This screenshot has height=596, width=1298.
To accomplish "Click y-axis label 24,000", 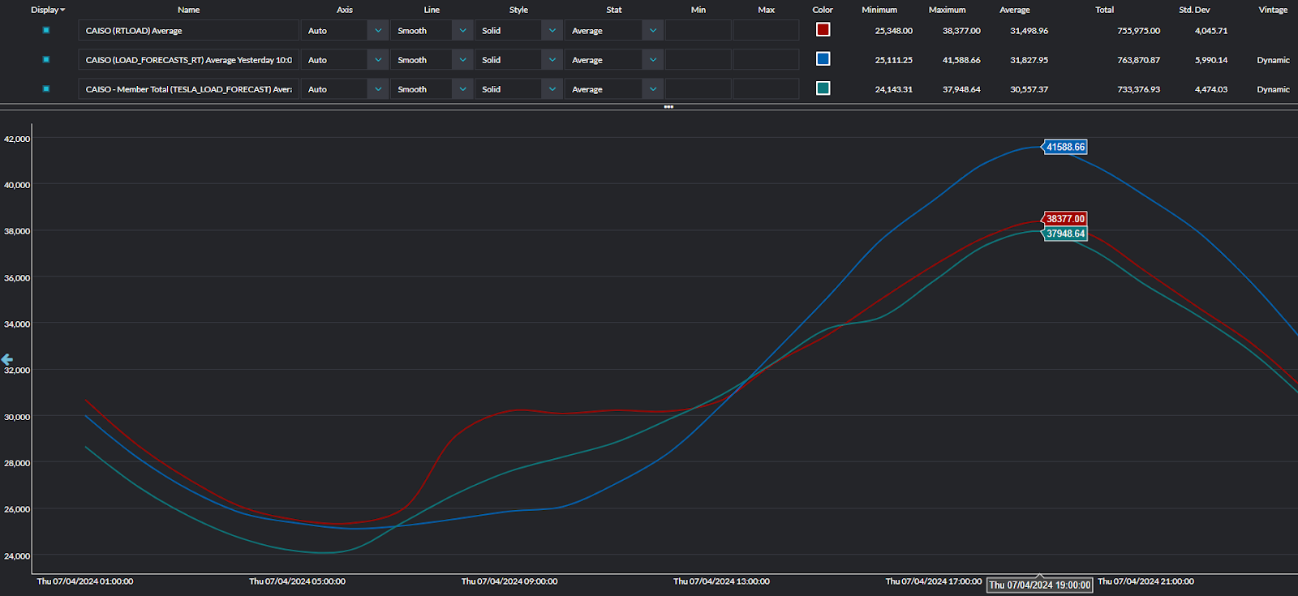I will click(17, 556).
